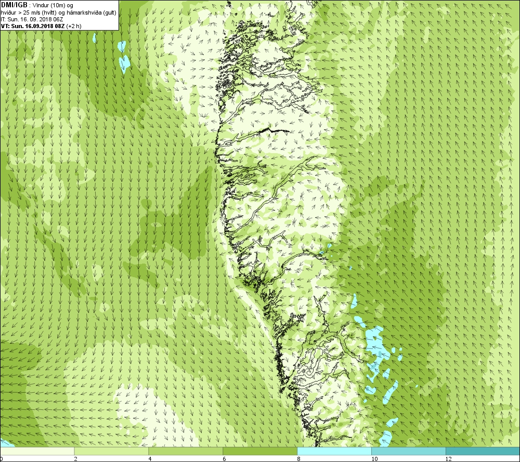Click the scale label '4'

(x=150, y=459)
